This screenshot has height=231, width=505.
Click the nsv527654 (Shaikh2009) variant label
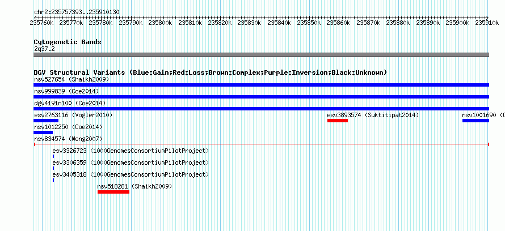pos(71,79)
